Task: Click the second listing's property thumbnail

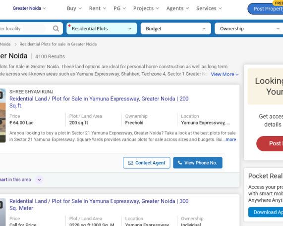Action: [2, 212]
